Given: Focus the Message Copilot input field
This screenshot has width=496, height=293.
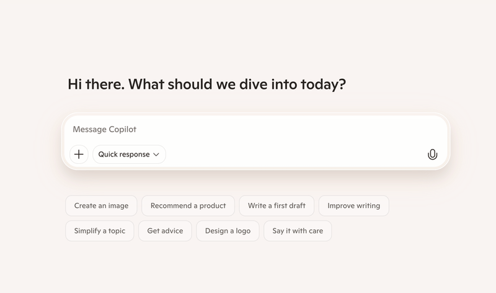Looking at the screenshot, I should pyautogui.click(x=248, y=130).
